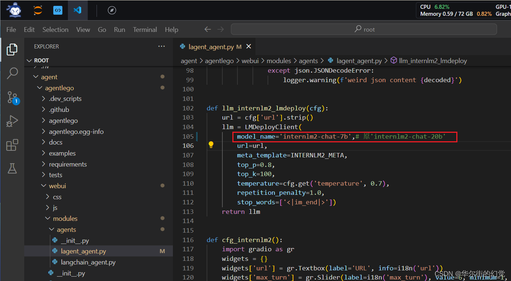This screenshot has height=281, width=511.
Task: Expand the .github folder
Action: tap(44, 110)
